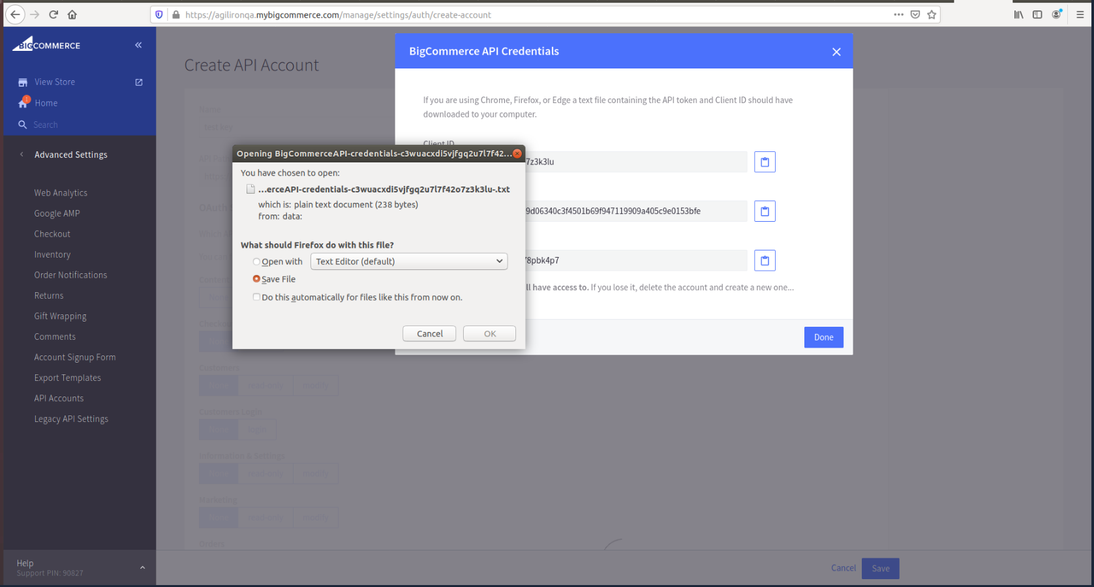Image resolution: width=1094 pixels, height=587 pixels.
Task: Open Web Analytics settings
Action: pos(61,193)
